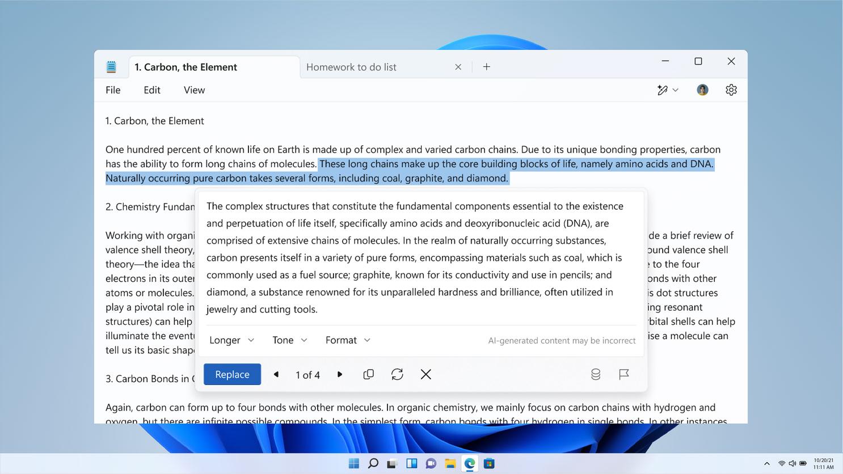Click the user account avatar
Viewport: 843px width, 474px height.
(702, 90)
